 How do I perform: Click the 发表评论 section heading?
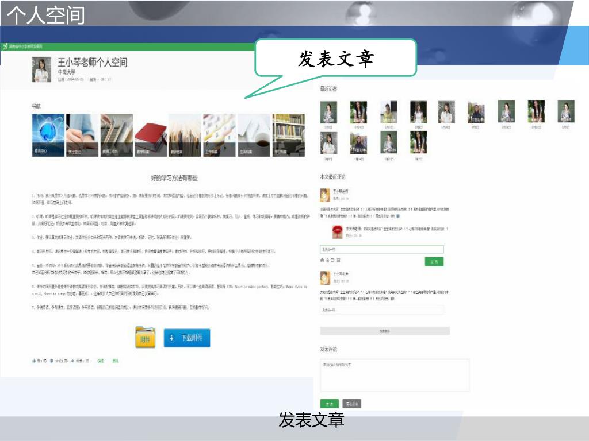pos(328,349)
